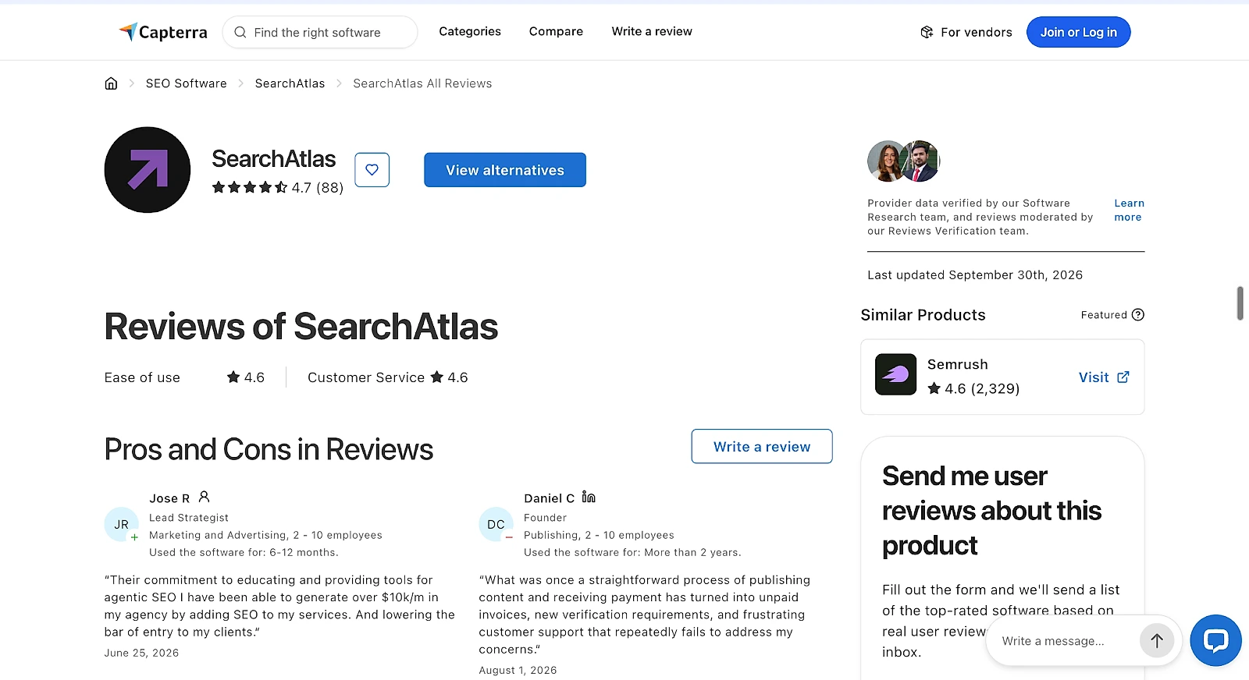Open Daniel C's LinkedIn icon
Screen dimensions: 1249x680
[589, 498]
